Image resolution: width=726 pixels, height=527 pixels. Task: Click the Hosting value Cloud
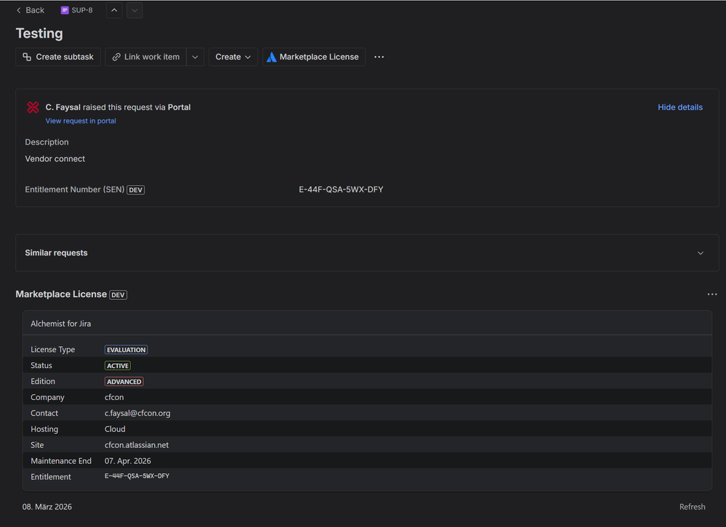click(115, 429)
